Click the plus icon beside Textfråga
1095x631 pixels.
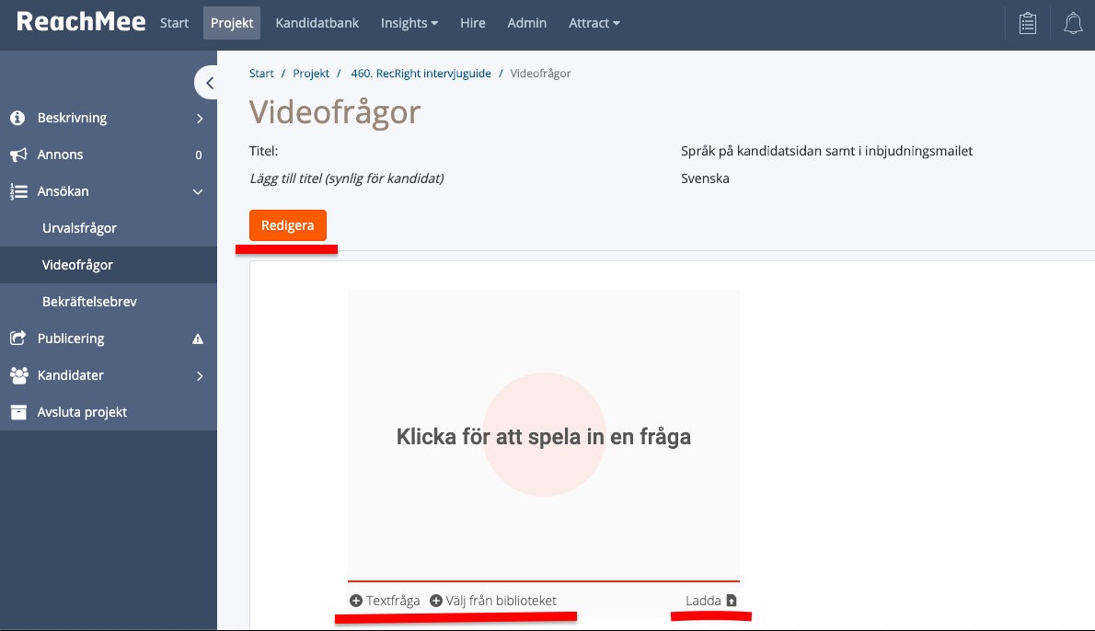click(x=356, y=601)
